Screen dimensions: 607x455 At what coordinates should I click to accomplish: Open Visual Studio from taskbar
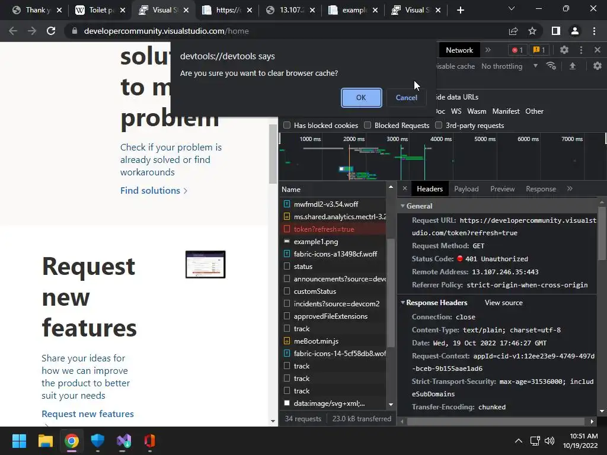coord(124,441)
